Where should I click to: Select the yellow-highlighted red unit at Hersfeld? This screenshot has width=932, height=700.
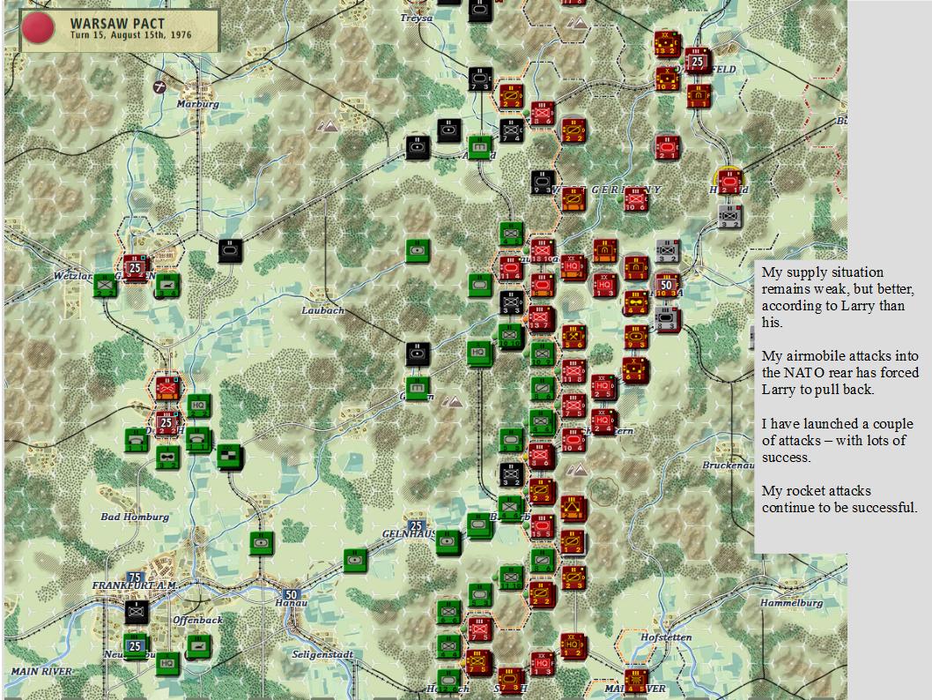(x=729, y=182)
